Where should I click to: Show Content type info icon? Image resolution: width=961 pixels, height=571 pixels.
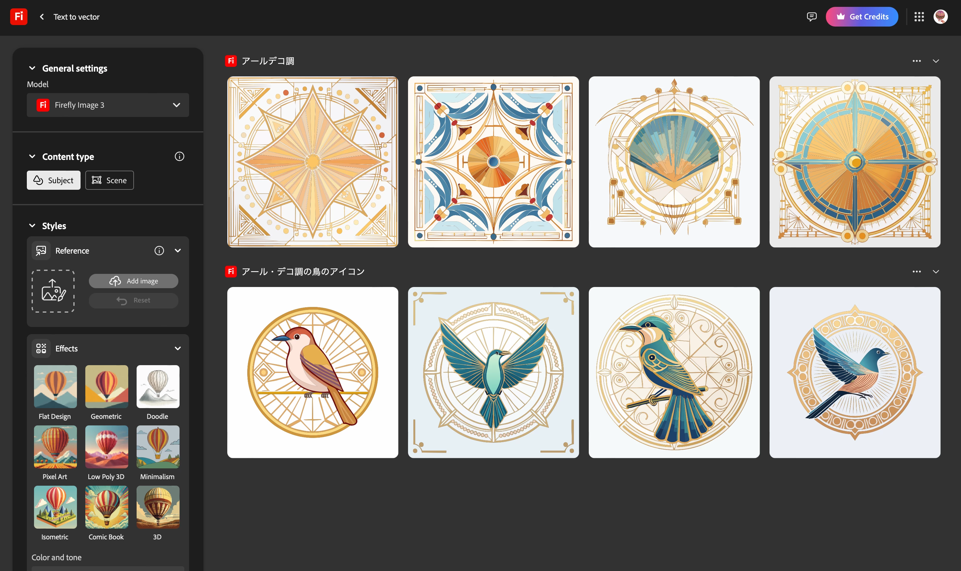(179, 156)
